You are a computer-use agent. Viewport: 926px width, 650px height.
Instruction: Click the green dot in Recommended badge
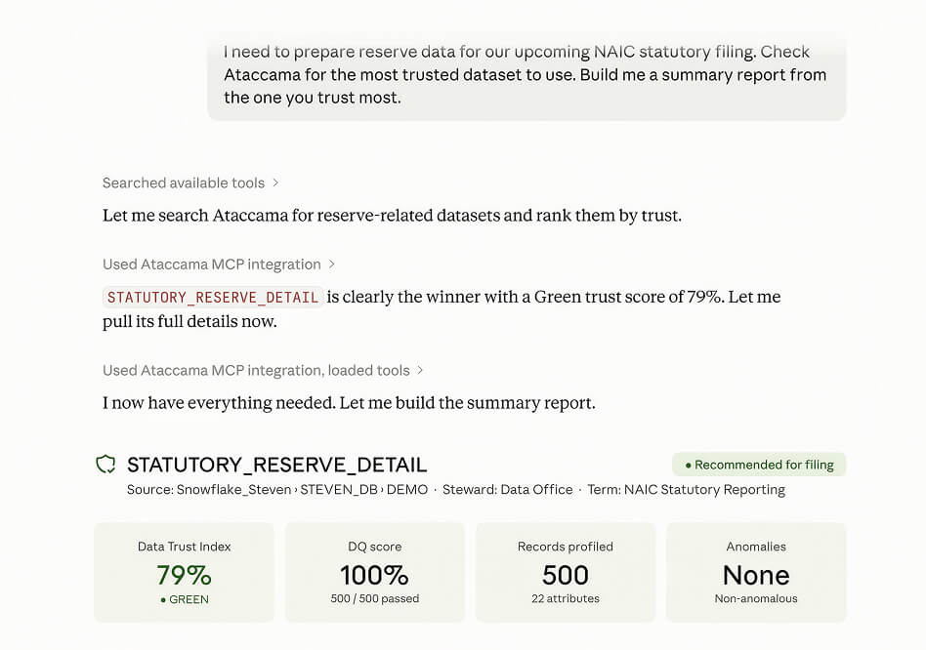tap(688, 466)
